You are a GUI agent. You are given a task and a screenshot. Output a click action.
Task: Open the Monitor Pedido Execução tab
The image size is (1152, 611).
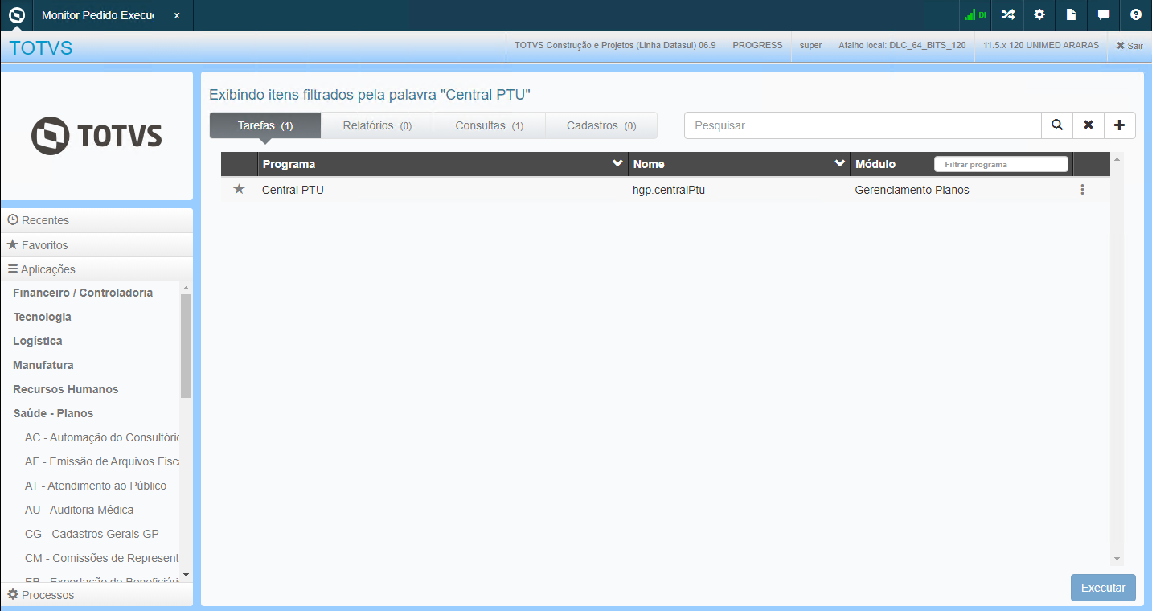[x=97, y=15]
